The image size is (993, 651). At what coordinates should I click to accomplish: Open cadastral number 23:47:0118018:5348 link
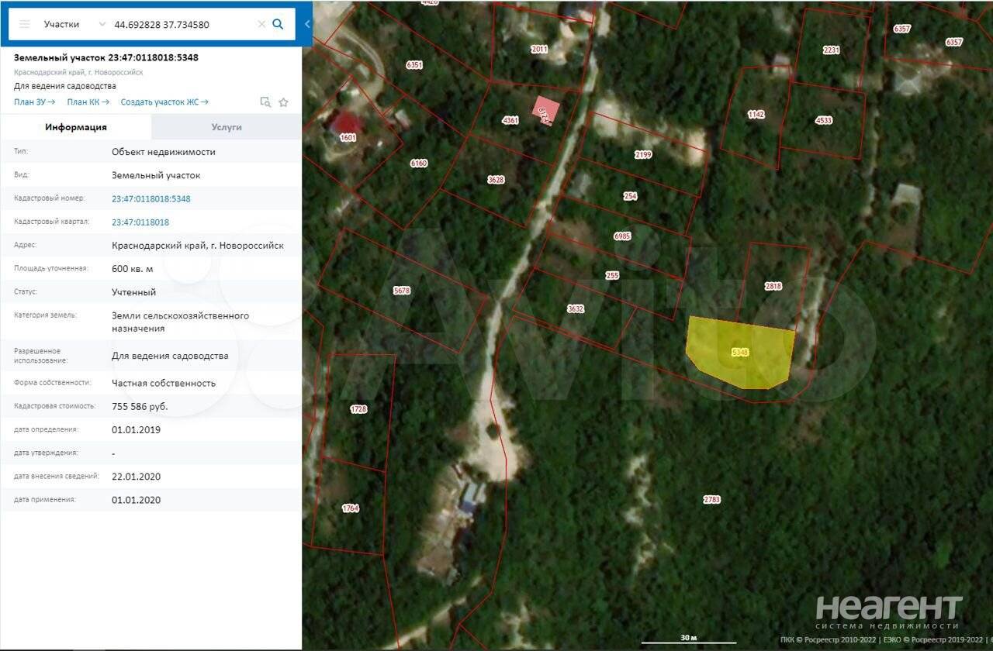[151, 199]
